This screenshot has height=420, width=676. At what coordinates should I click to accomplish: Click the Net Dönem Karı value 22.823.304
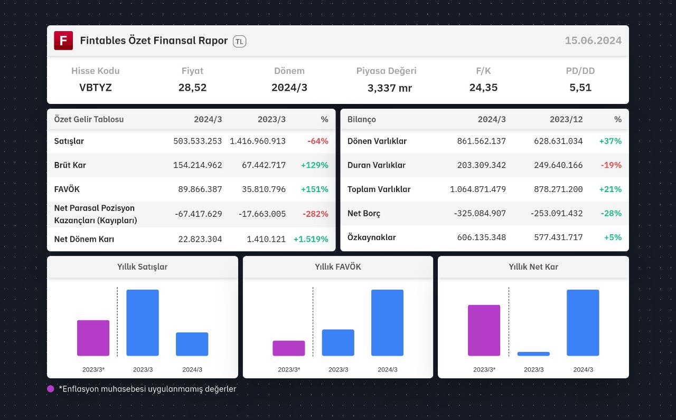pos(200,240)
